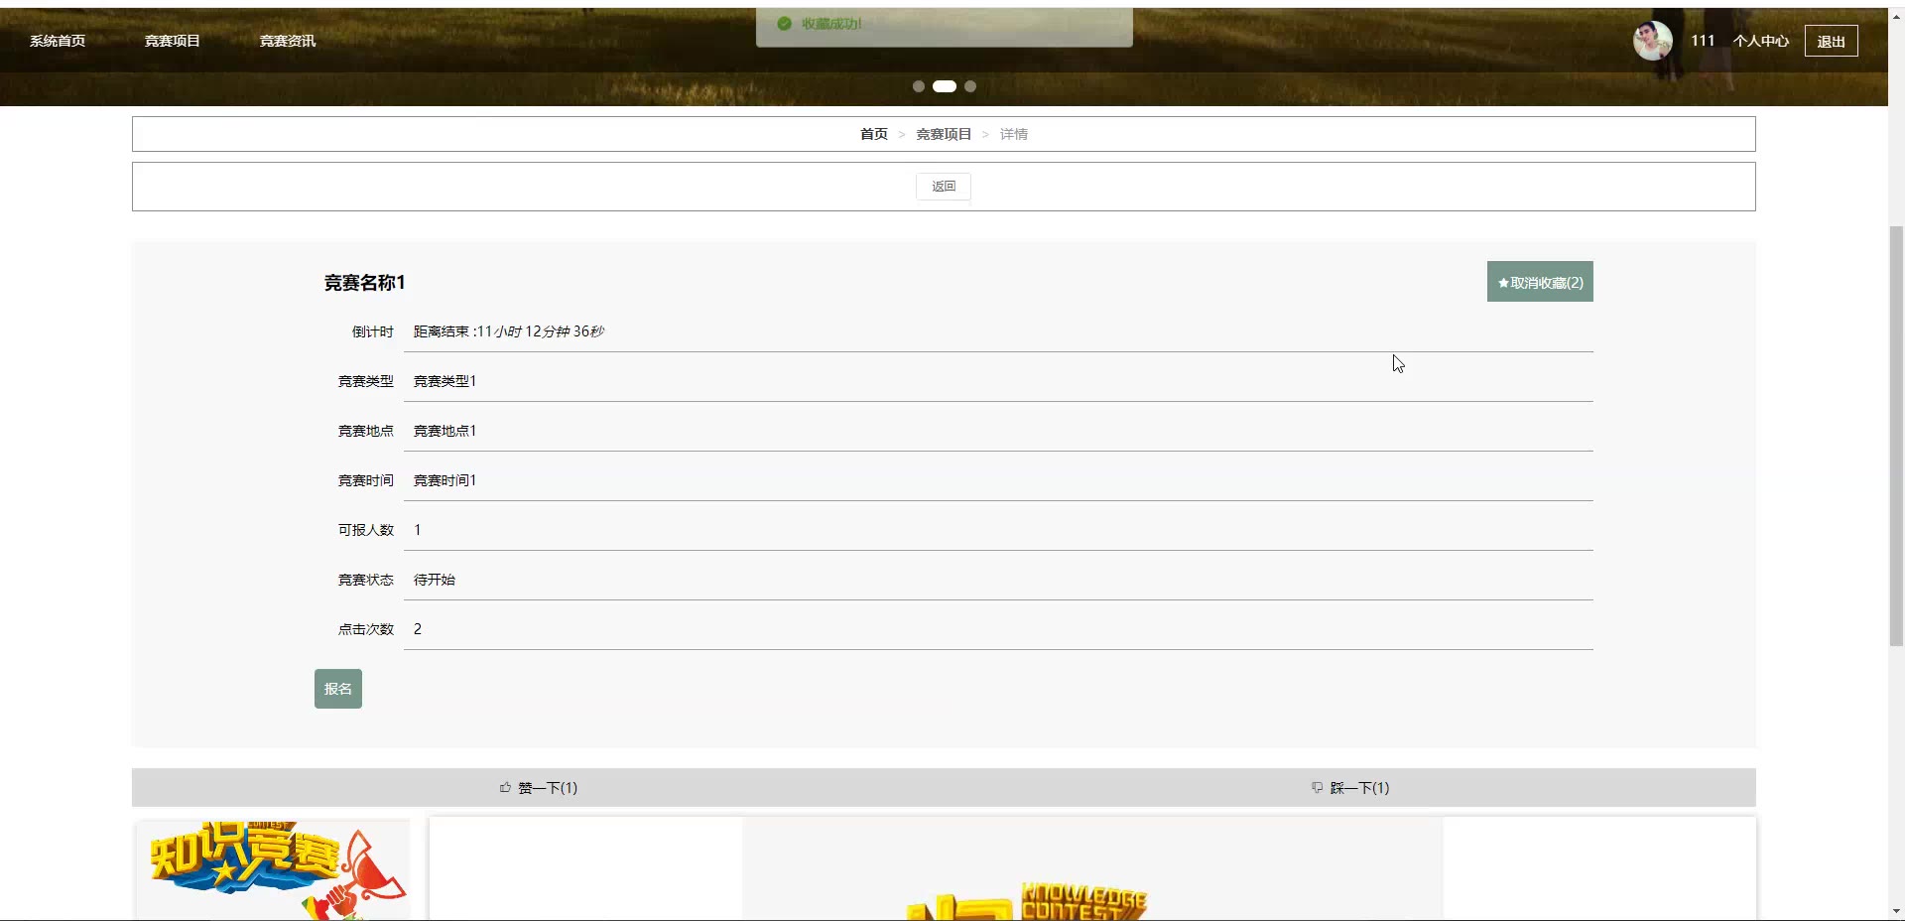Click the status value 待开始
1905x921 pixels.
click(x=435, y=580)
